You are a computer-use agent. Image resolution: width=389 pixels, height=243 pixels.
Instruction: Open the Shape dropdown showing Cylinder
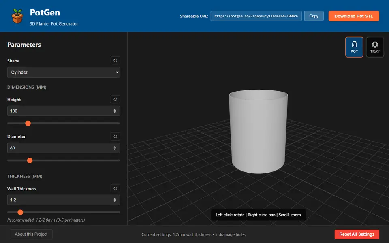(64, 72)
